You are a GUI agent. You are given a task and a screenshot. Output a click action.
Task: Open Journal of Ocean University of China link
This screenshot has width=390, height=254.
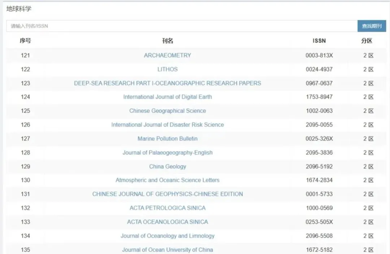coord(168,250)
